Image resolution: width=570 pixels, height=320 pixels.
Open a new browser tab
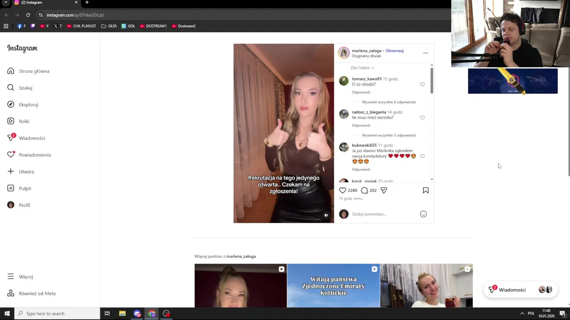click(x=87, y=3)
